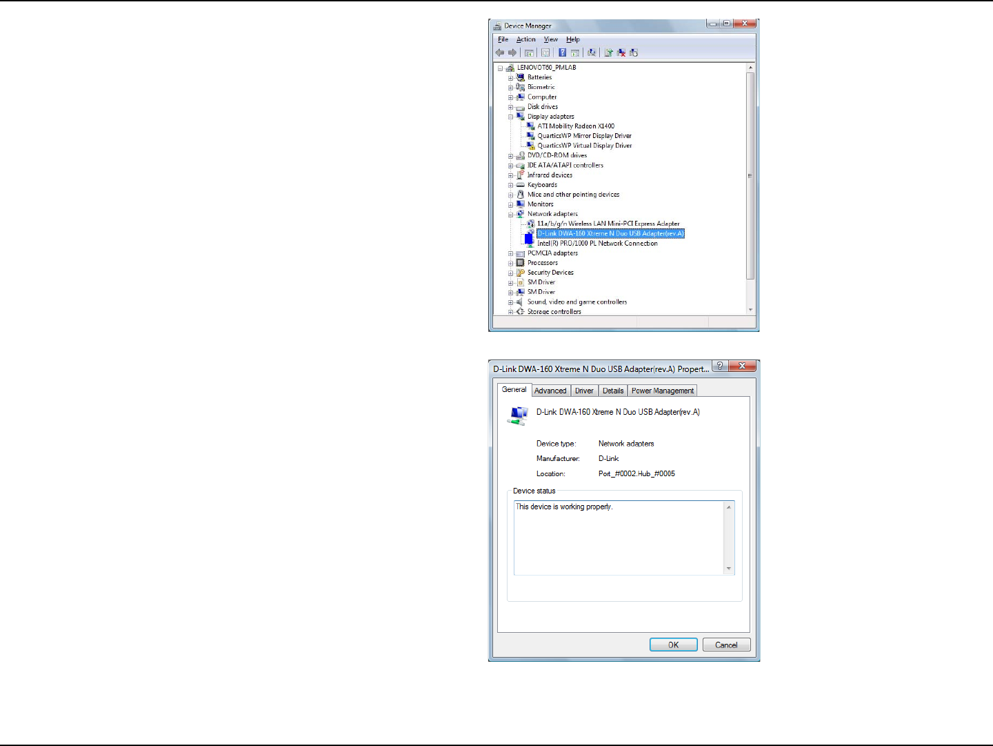The image size is (993, 746).
Task: Click the Storage controllers icon
Action: coord(521,311)
